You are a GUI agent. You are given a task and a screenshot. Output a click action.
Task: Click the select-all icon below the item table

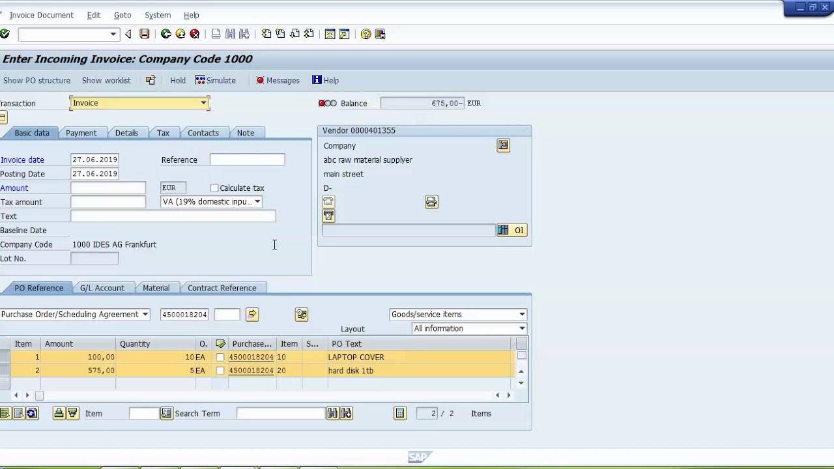(5, 414)
